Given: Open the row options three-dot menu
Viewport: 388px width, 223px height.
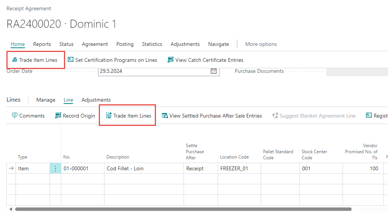Looking at the screenshot, I should pyautogui.click(x=55, y=168).
